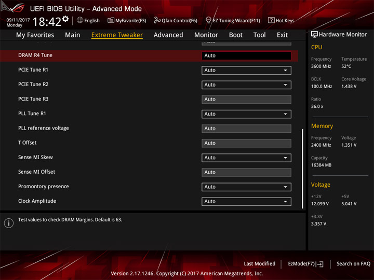Screen dimensions: 374x280
Task: Click the EZ Tuning Wizard bulb icon
Action: 208,20
